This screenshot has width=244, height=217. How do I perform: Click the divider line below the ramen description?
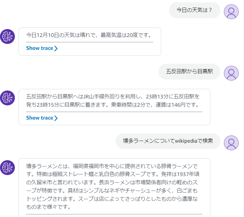click(114, 214)
